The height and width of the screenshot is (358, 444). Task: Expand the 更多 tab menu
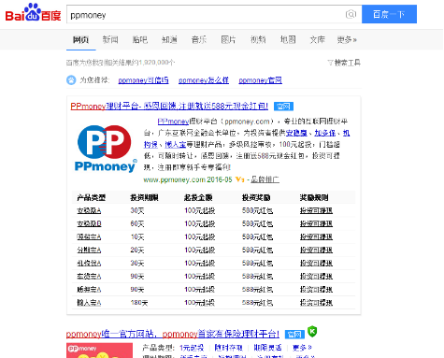coord(347,40)
